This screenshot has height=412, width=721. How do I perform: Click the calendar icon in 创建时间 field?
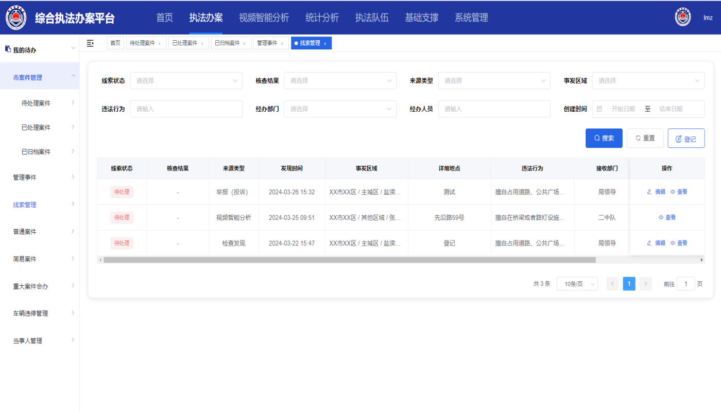pyautogui.click(x=599, y=109)
